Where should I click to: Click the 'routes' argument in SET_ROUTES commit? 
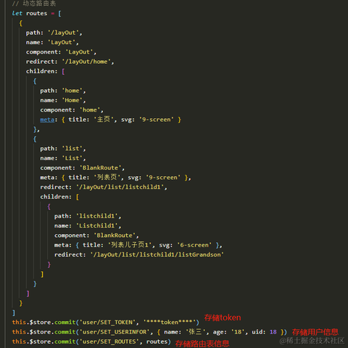pos(157,341)
